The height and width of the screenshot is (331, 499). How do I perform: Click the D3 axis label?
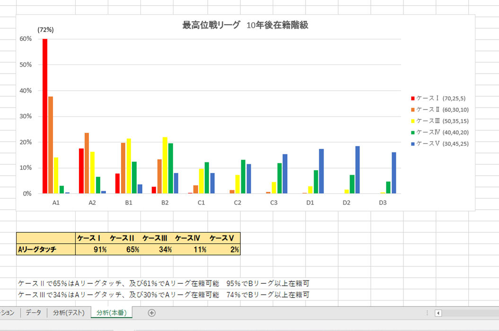[x=383, y=203]
